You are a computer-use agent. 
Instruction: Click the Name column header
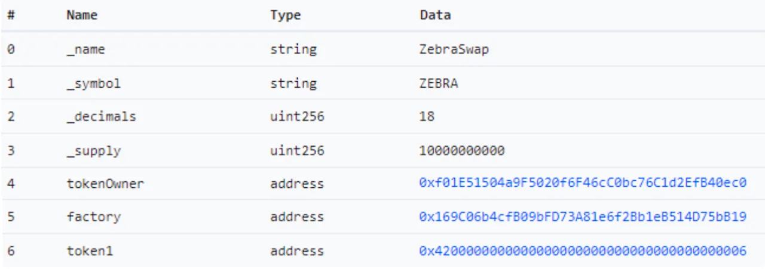pyautogui.click(x=82, y=15)
